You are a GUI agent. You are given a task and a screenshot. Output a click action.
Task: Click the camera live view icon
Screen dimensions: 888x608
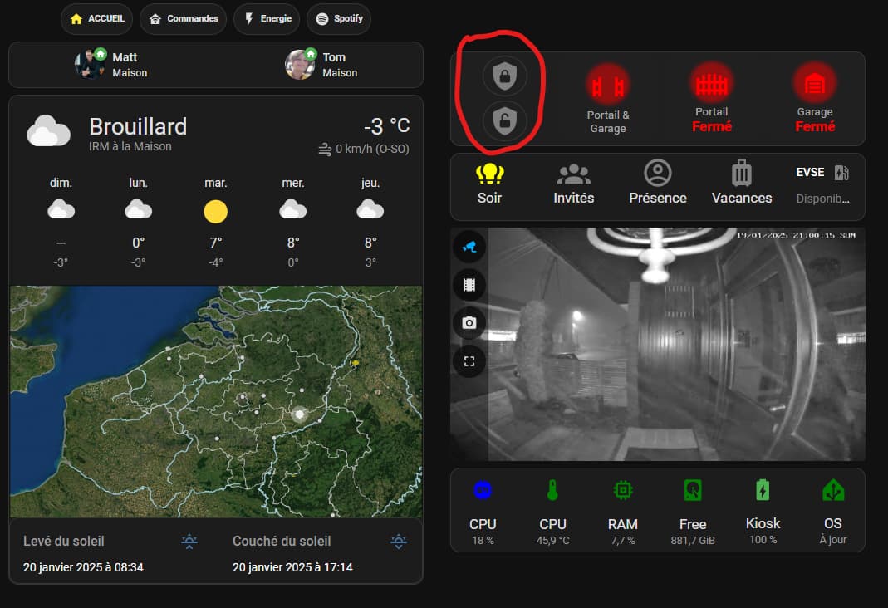(469, 247)
